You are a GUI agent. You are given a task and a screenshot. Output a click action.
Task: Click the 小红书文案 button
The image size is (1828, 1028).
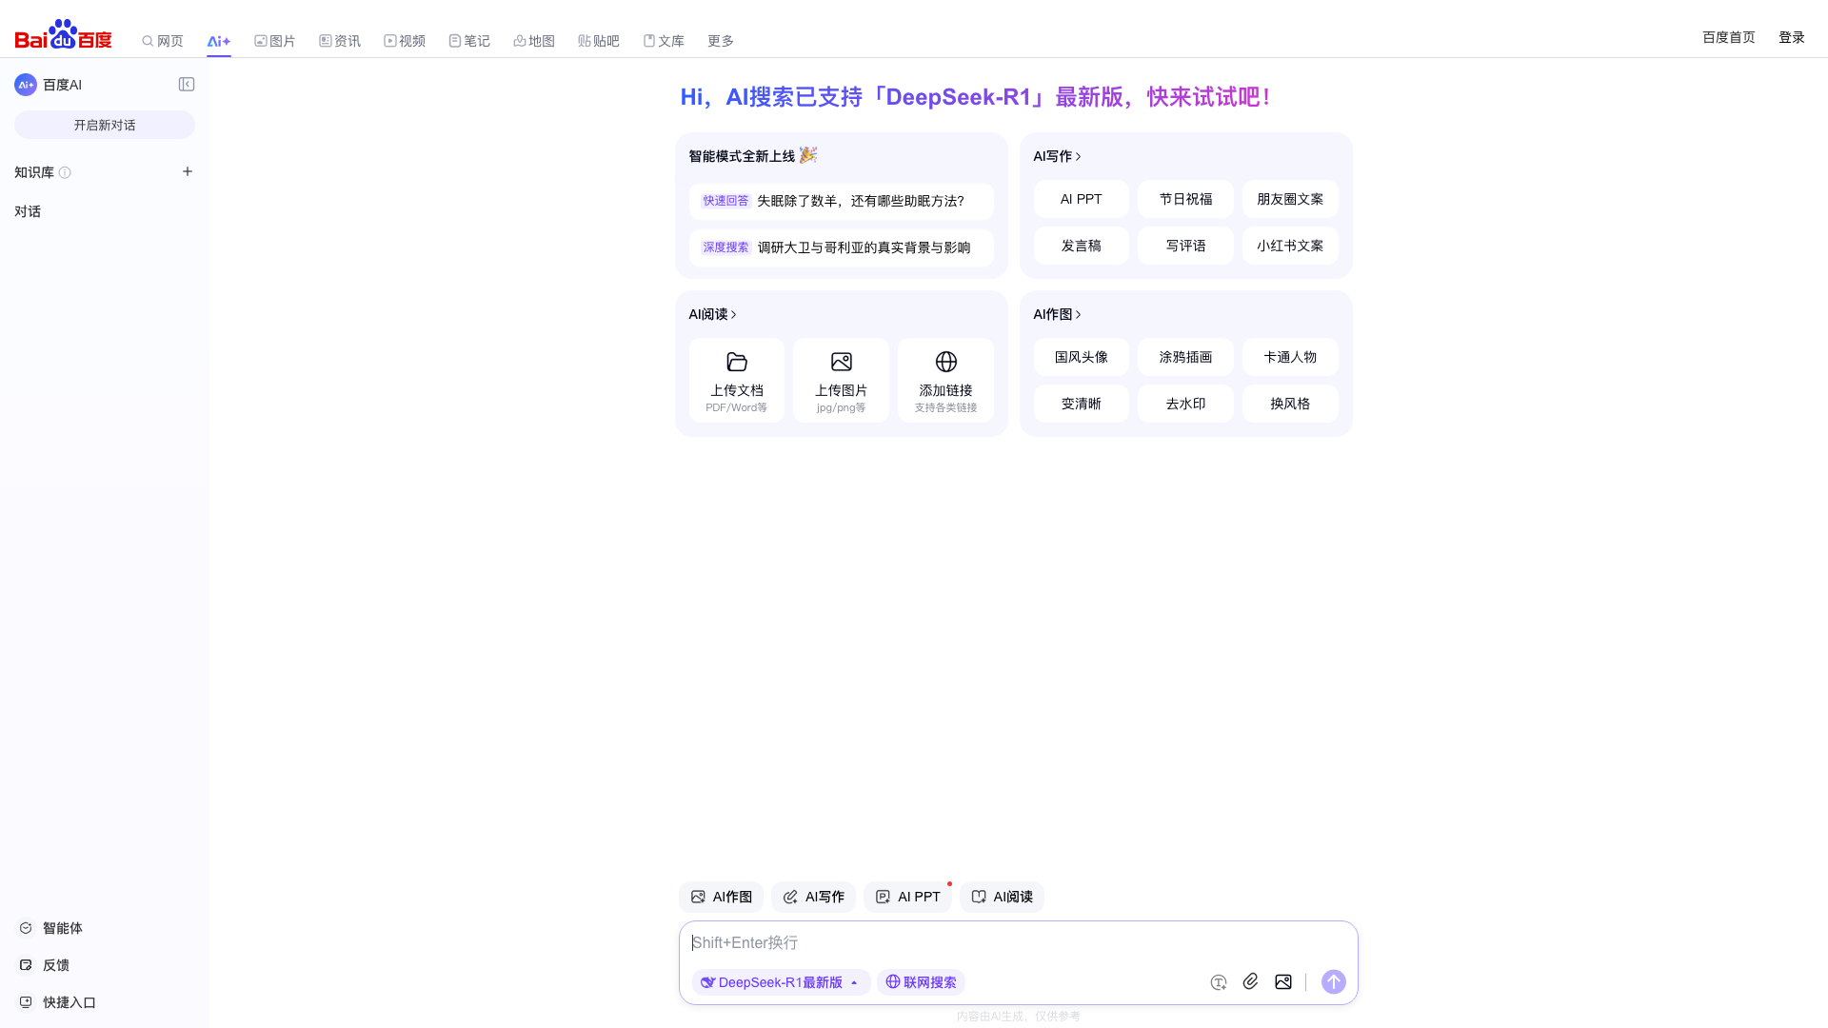click(1290, 246)
